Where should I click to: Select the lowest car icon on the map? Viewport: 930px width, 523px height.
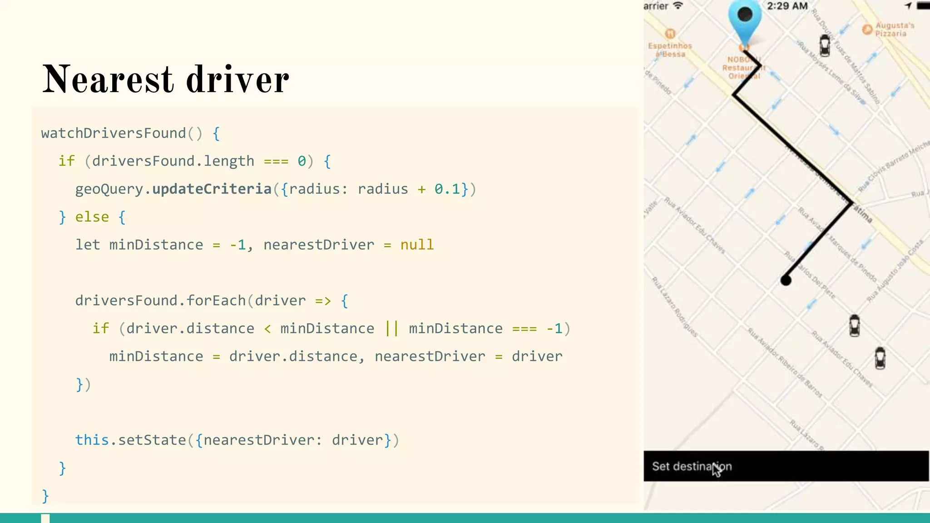click(880, 358)
